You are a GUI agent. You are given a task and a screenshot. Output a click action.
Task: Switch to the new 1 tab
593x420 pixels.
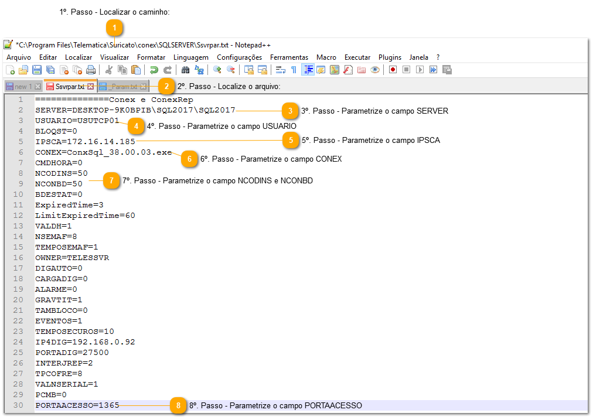[x=23, y=87]
